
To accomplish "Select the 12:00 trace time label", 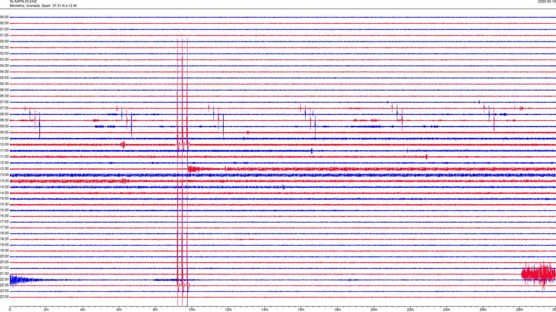I will [4, 163].
